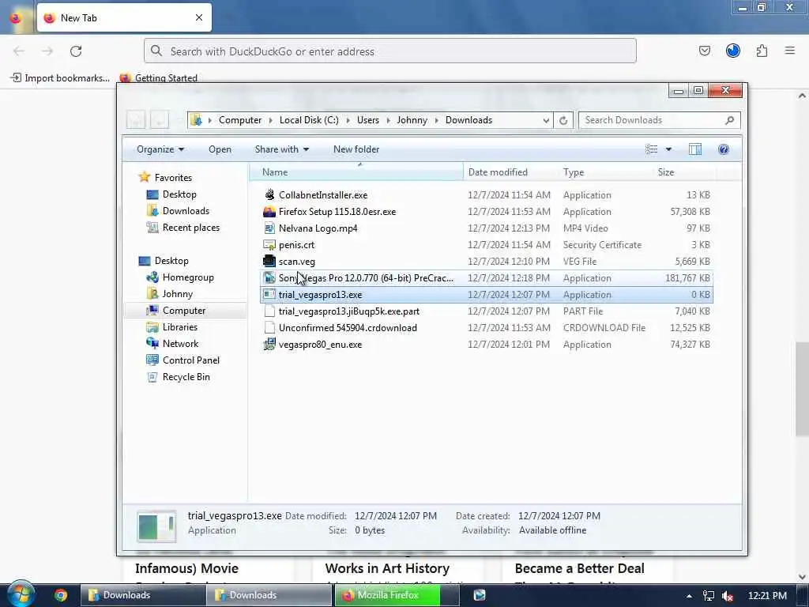Select the Firefox Setup 115.18.0esr.exe icon
Screen dimensions: 809x607
click(269, 212)
